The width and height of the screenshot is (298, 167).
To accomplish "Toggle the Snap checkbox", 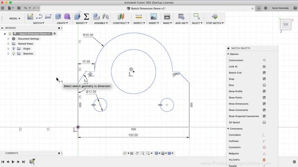I will [x=264, y=79].
